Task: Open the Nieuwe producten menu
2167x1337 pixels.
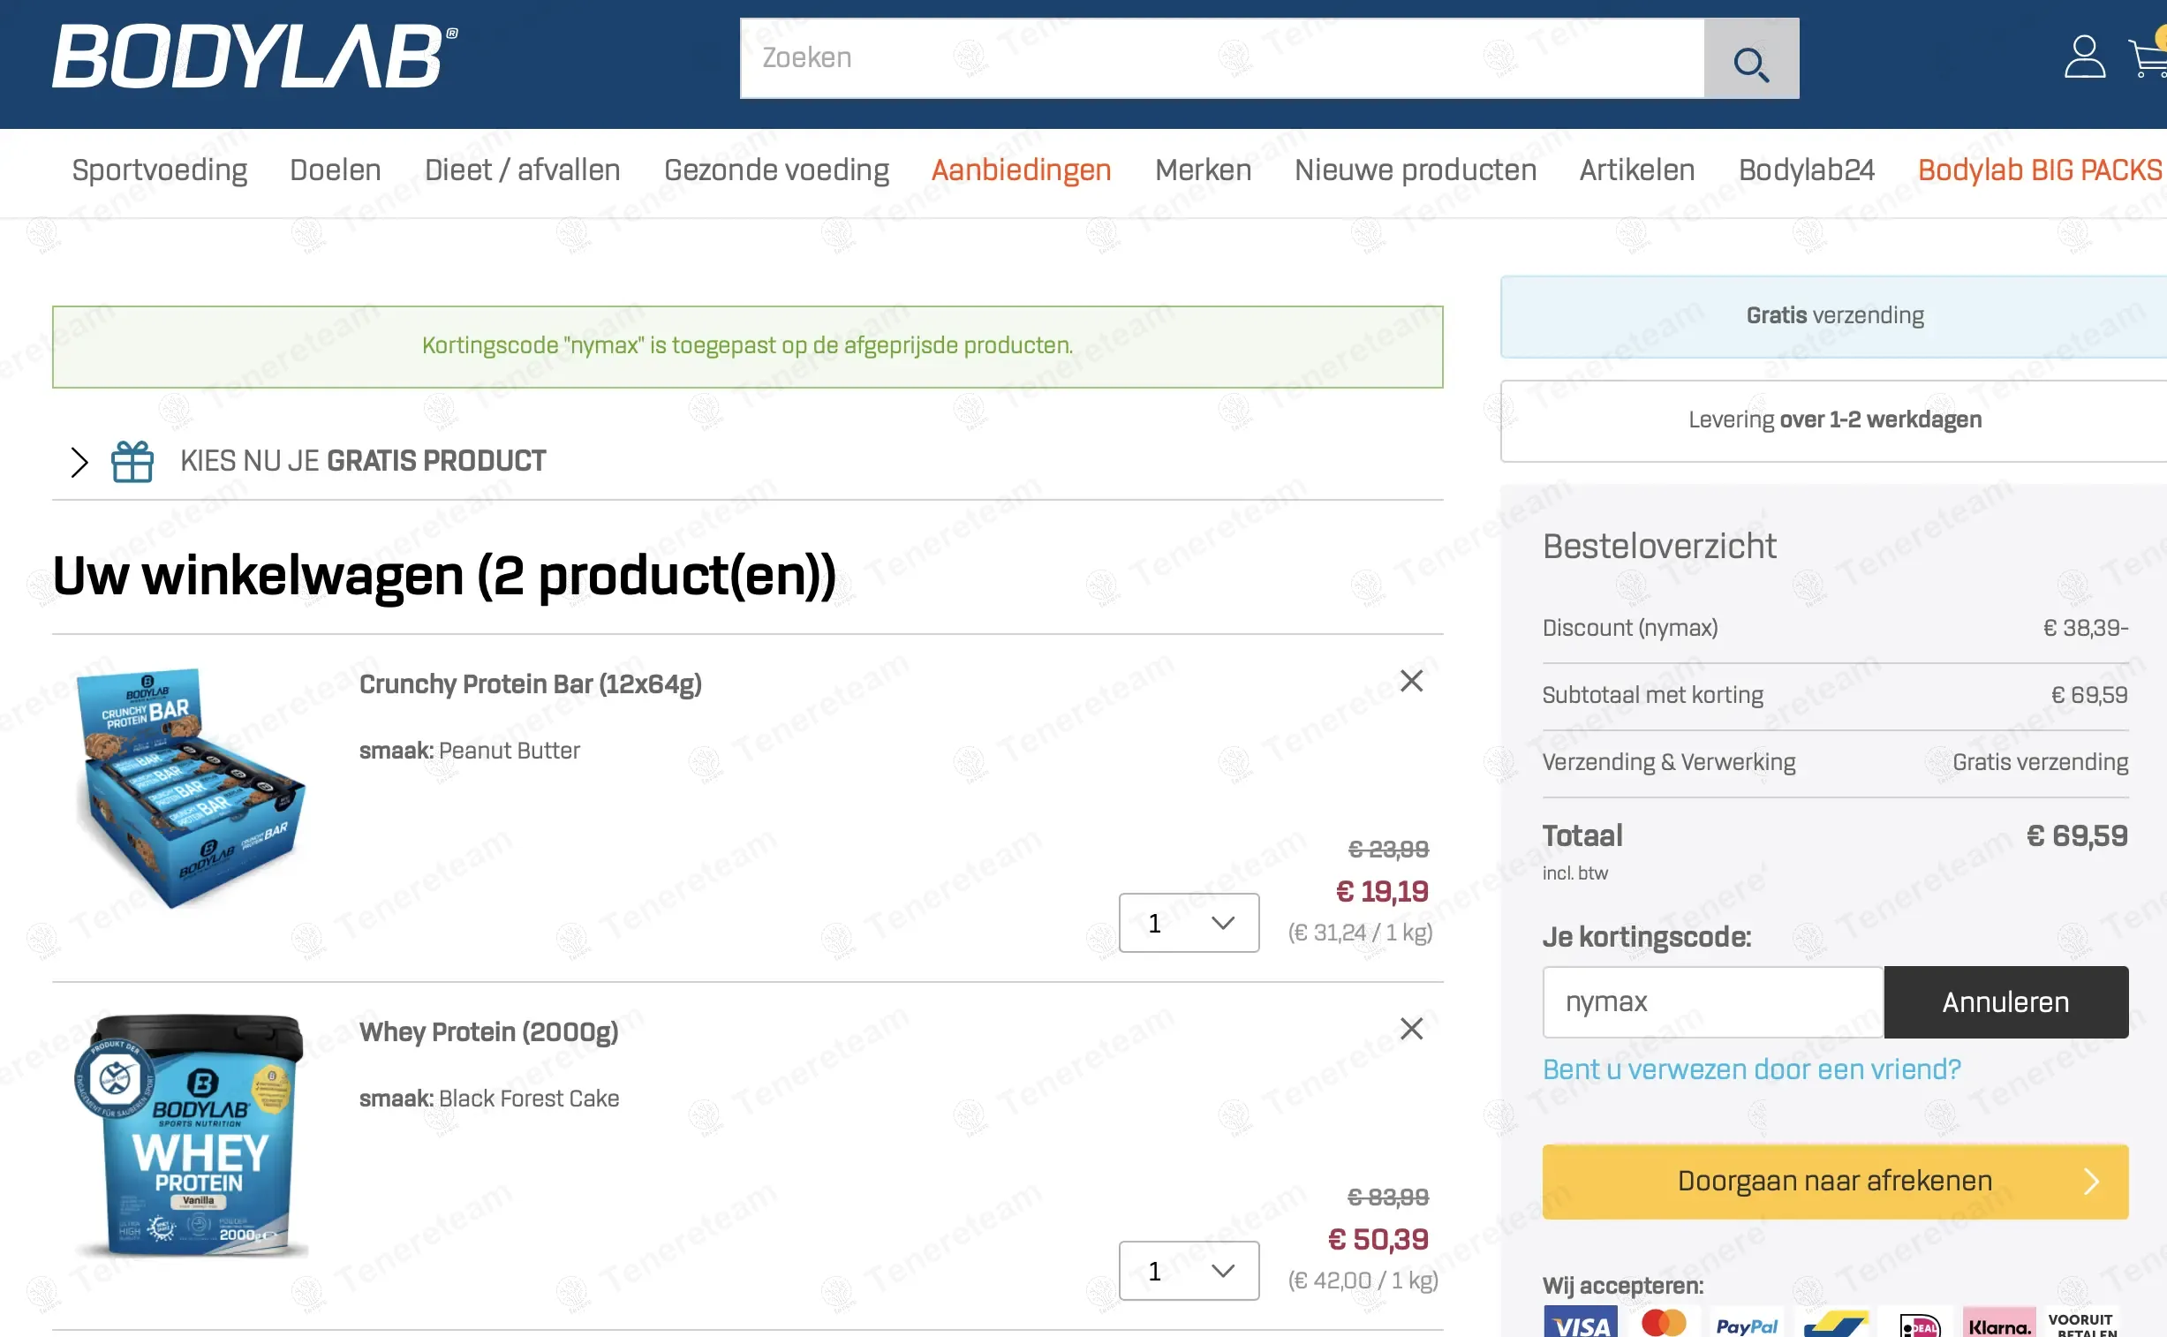Action: click(1416, 170)
